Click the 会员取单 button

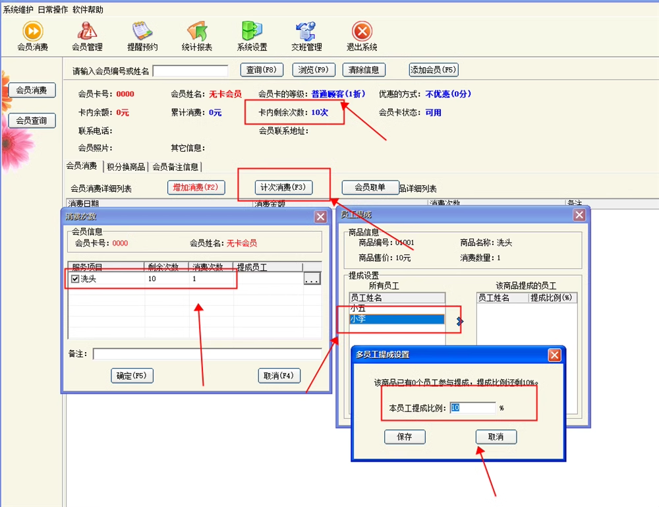click(370, 187)
